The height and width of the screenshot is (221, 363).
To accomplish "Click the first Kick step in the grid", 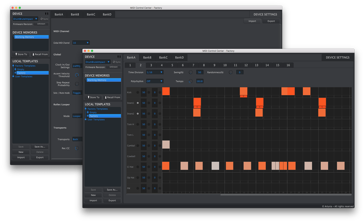I will coord(166,91).
